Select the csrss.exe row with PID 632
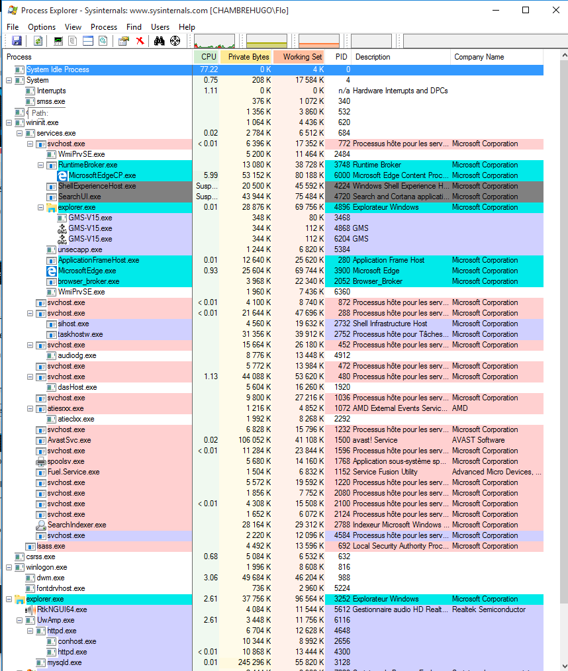Viewport: 568px width, 671px height. (x=273, y=557)
